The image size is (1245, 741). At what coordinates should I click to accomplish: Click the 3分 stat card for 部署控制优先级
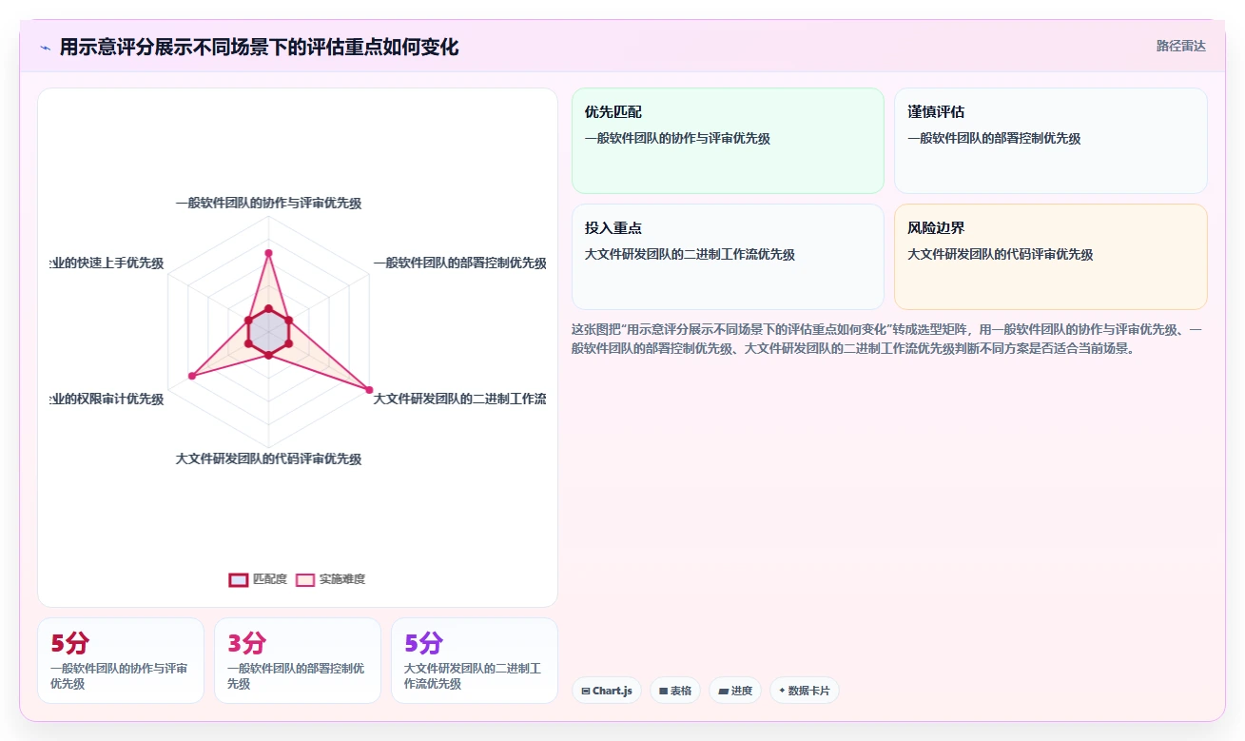[298, 661]
